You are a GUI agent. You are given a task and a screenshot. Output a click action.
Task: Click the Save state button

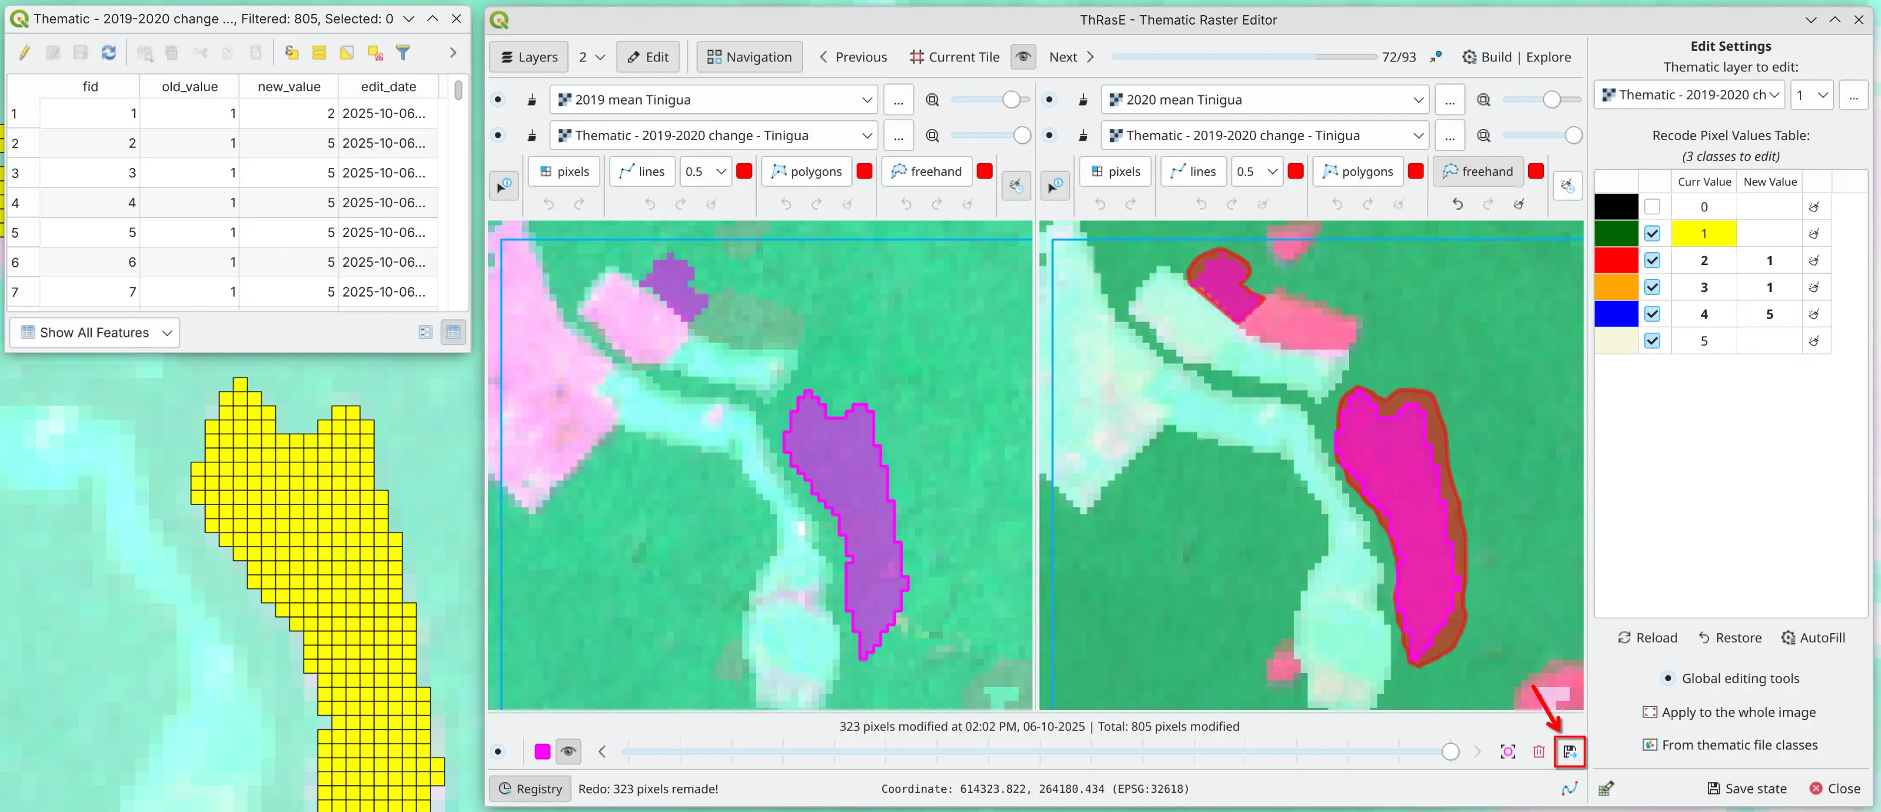(1747, 788)
